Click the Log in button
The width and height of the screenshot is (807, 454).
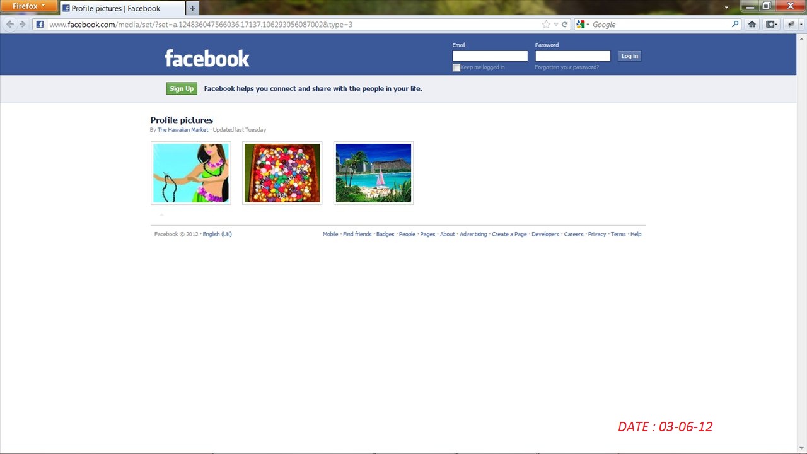pyautogui.click(x=629, y=56)
